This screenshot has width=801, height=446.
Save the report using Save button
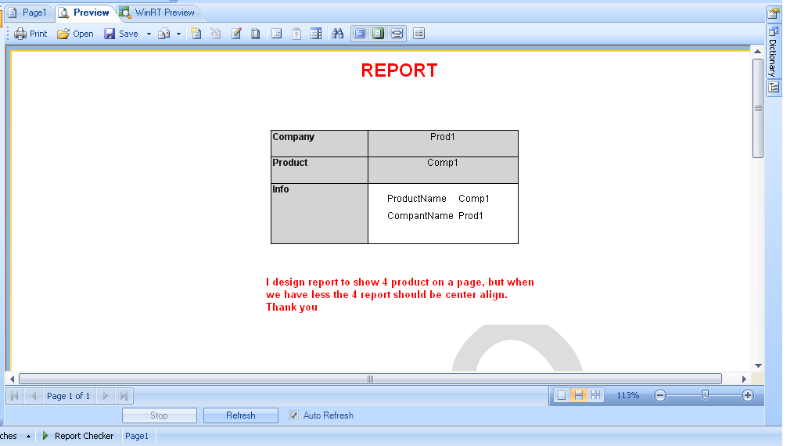121,34
